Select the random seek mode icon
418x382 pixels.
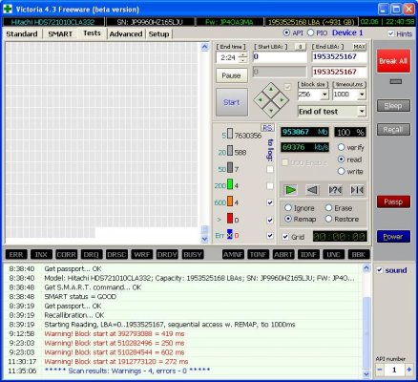(335, 190)
